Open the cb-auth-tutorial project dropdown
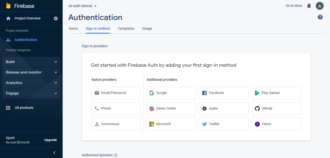 [x=82, y=6]
